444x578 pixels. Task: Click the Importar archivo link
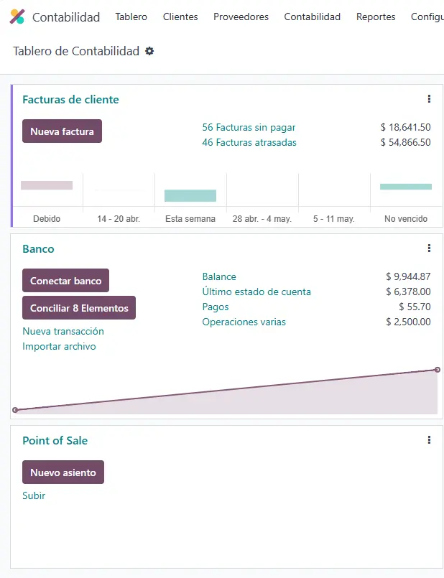[x=59, y=346]
